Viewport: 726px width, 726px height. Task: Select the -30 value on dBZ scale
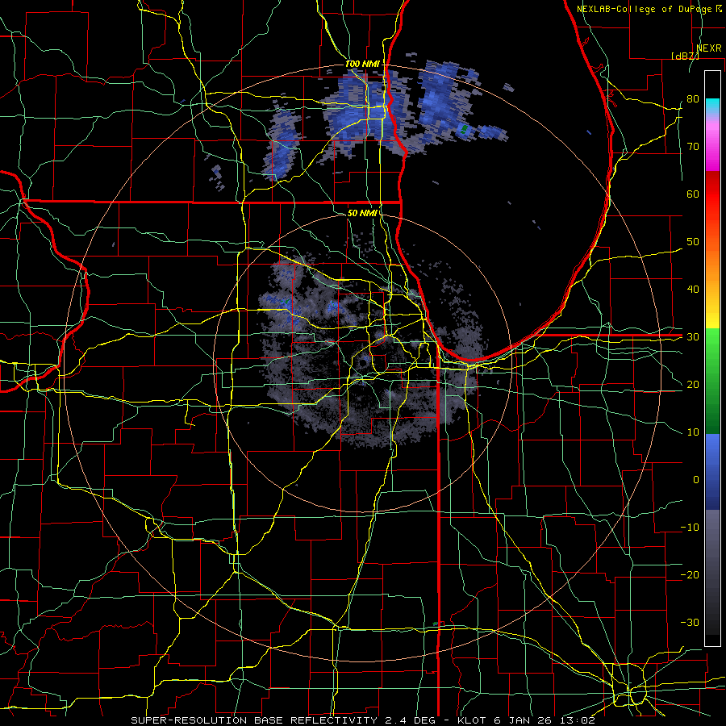click(x=690, y=622)
